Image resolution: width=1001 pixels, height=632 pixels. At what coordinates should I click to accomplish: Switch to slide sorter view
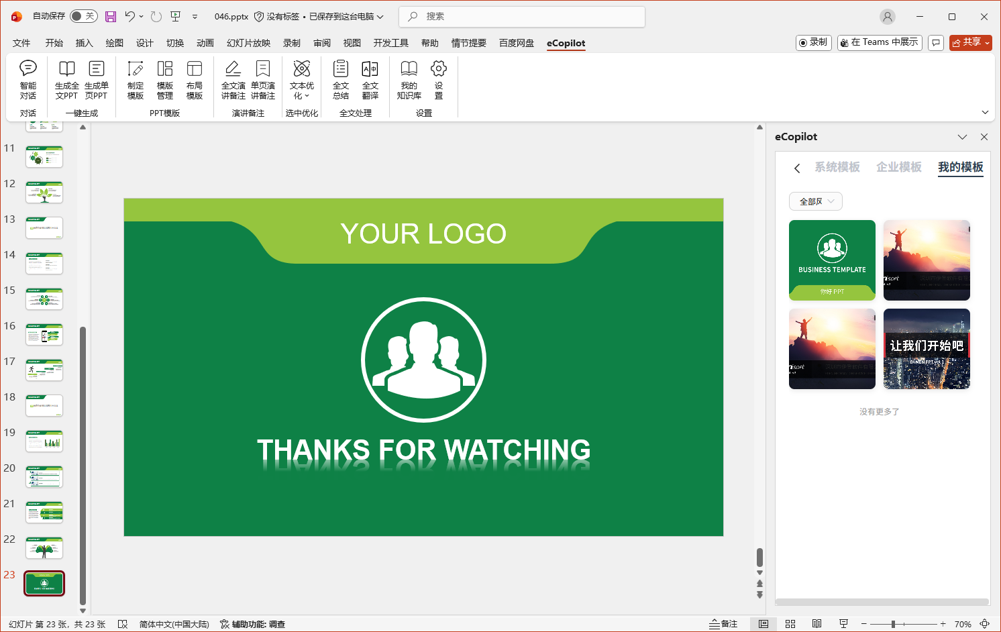click(x=790, y=624)
